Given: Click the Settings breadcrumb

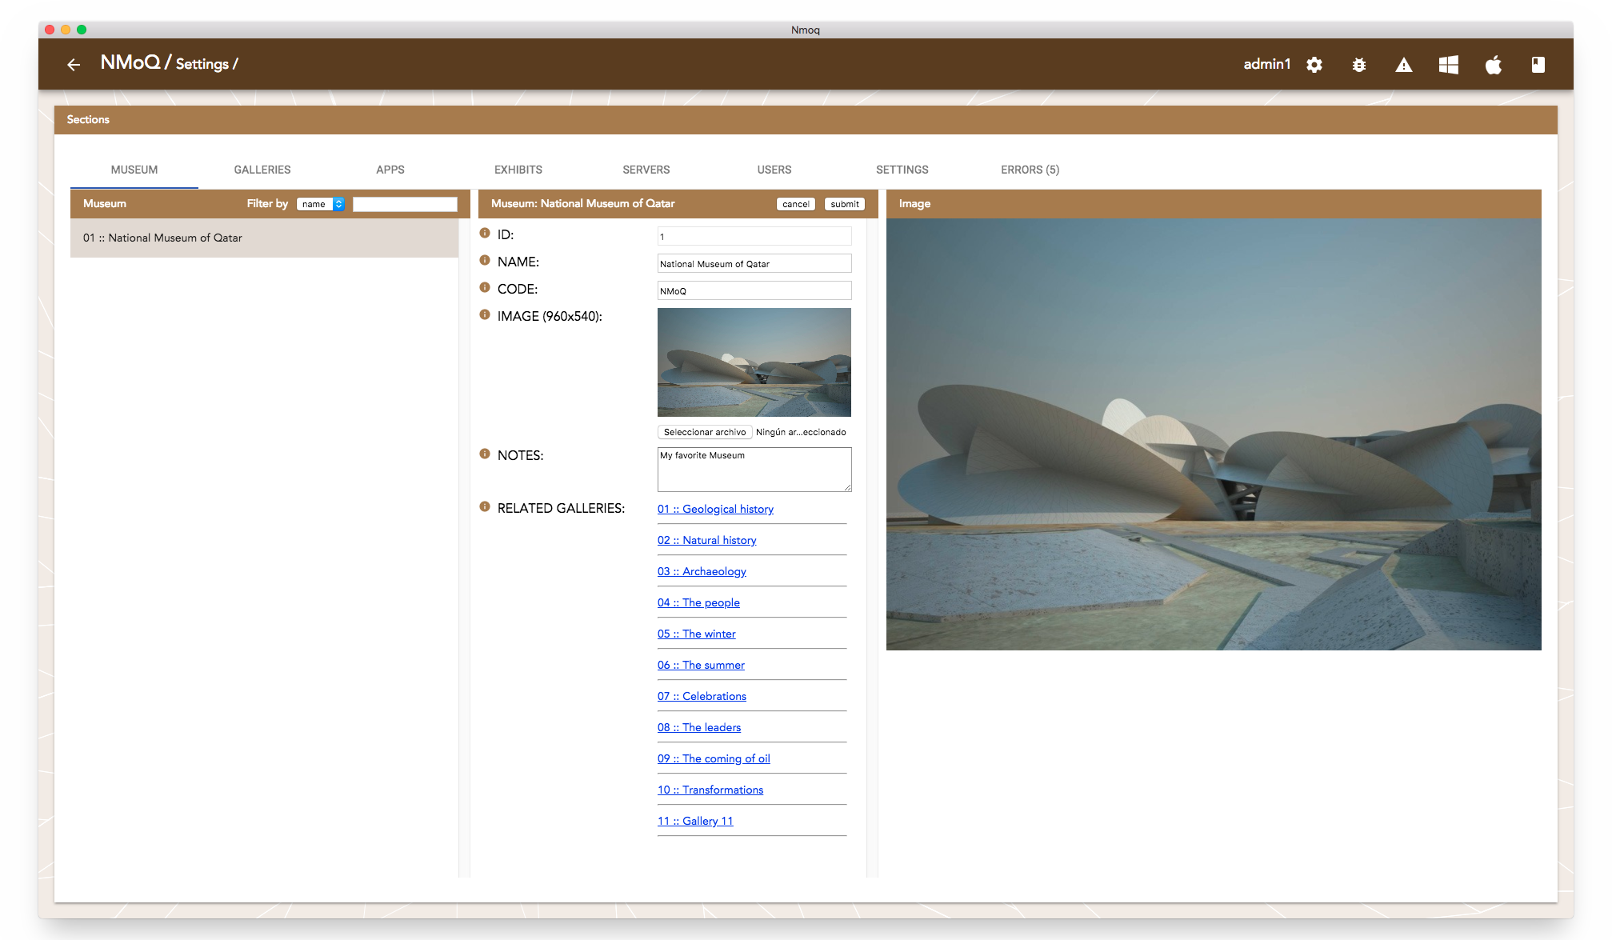Looking at the screenshot, I should pyautogui.click(x=202, y=64).
